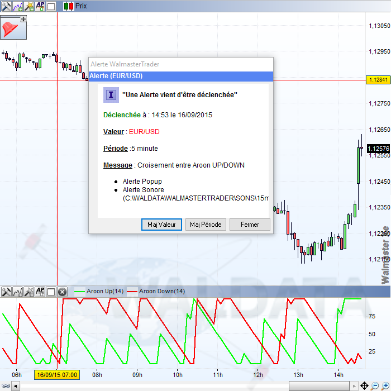Screen dimensions: 391x391
Task: Click the EUR/USD value in alert
Action: [144, 132]
